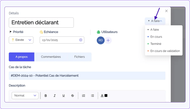The width and height of the screenshot is (190, 109).
Task: Clear the due date with the x icon
Action: tap(81, 40)
